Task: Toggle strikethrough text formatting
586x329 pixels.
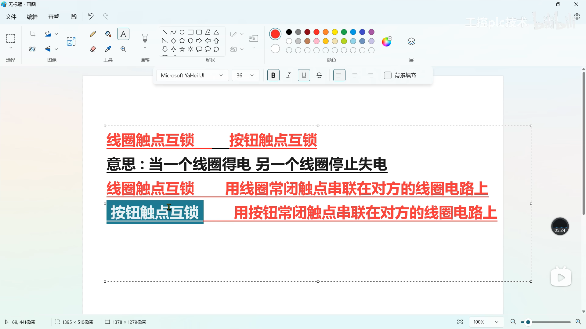Action: point(319,75)
